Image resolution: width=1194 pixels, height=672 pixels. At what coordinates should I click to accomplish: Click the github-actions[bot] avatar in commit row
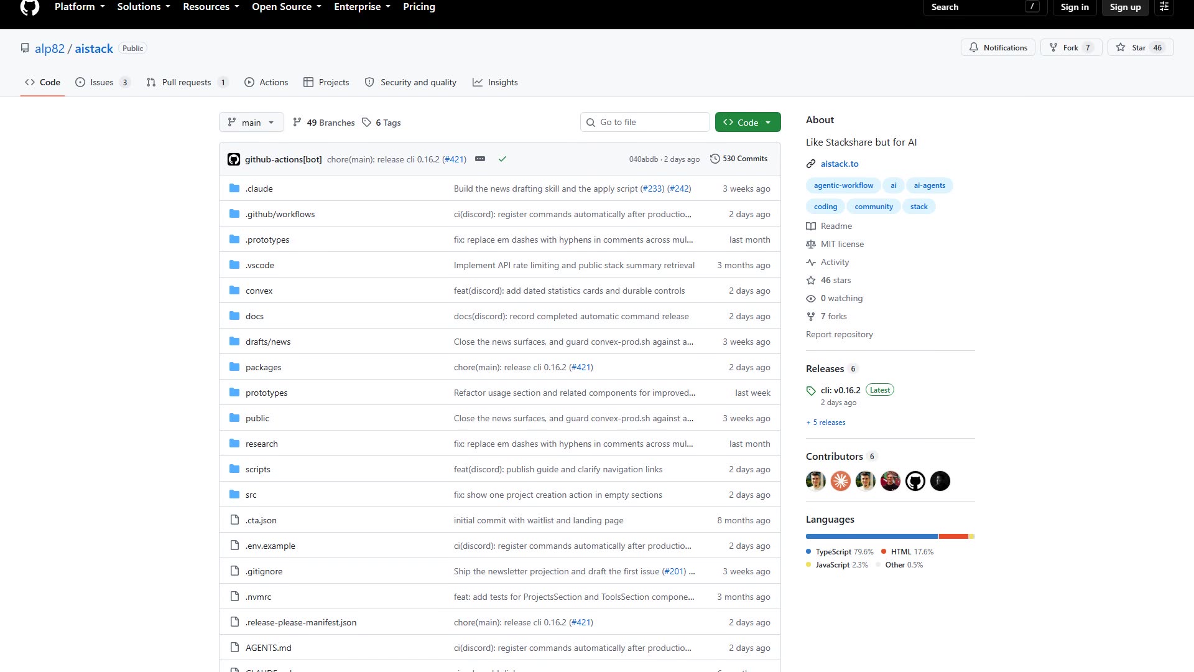coord(234,159)
